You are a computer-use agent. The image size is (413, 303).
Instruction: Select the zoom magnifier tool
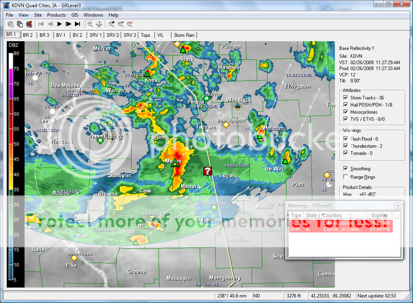click(90, 24)
